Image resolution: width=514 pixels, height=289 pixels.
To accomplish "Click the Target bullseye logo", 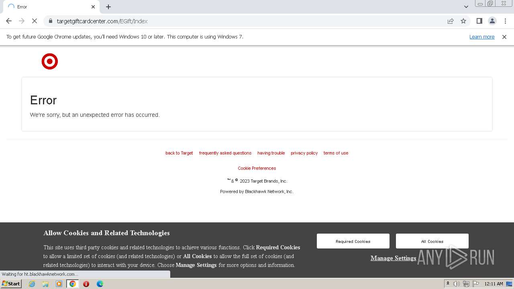I will coord(50,61).
